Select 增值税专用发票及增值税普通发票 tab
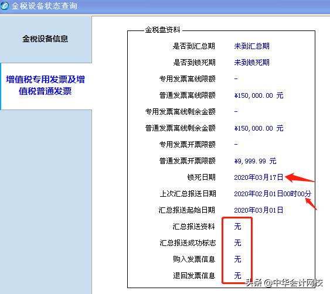The image size is (330, 294). click(45, 86)
